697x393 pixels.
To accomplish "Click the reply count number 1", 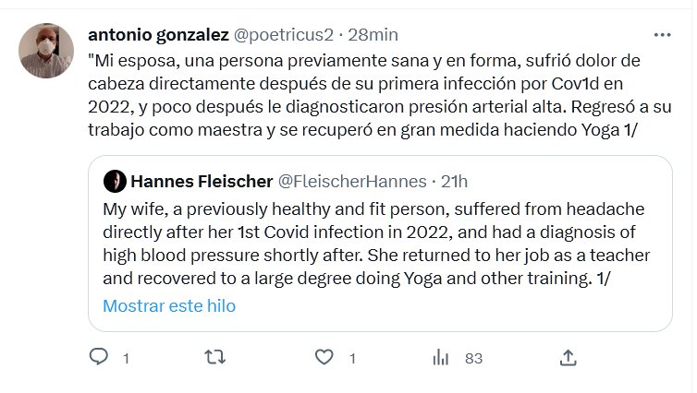I will click(x=126, y=358).
